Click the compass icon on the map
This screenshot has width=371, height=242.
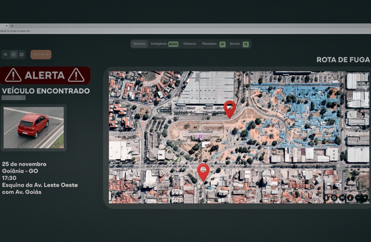[x=350, y=198]
